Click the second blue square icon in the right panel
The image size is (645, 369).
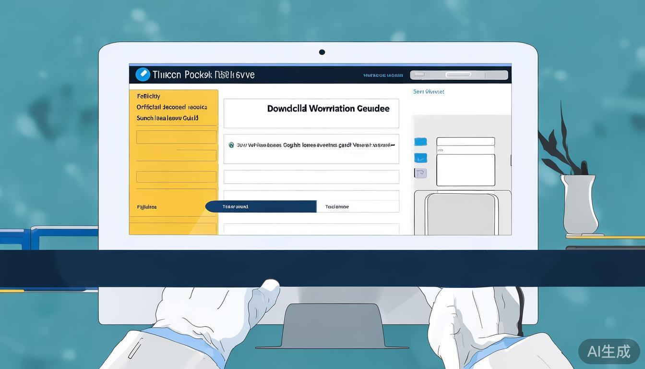coord(420,158)
